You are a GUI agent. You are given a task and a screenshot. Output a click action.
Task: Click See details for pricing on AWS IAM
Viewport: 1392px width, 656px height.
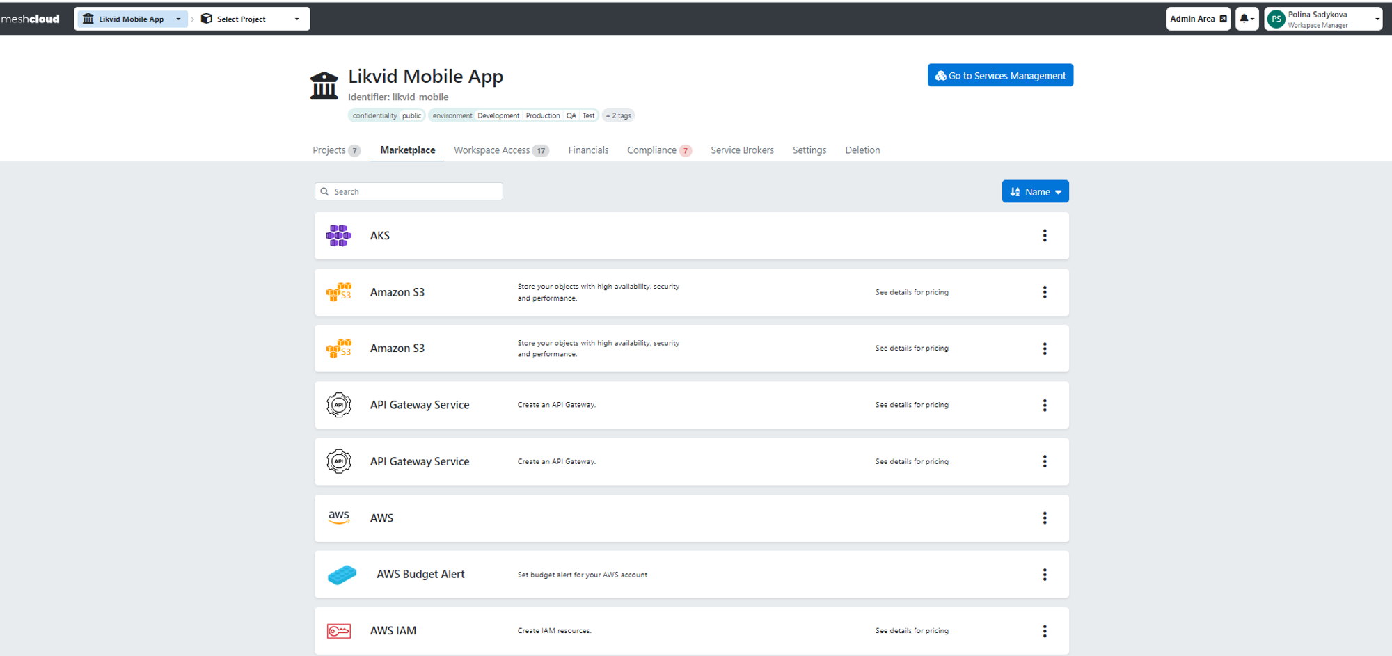[912, 631]
